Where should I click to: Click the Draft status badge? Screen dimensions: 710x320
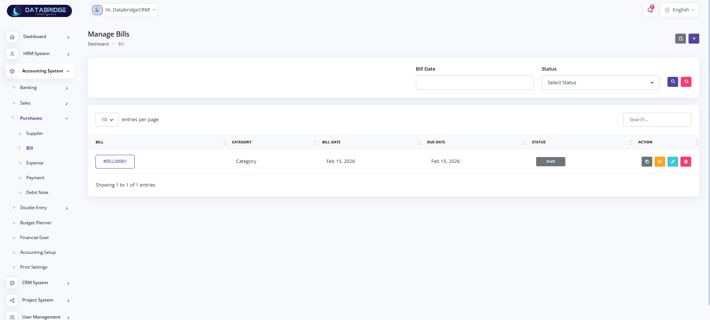(551, 161)
